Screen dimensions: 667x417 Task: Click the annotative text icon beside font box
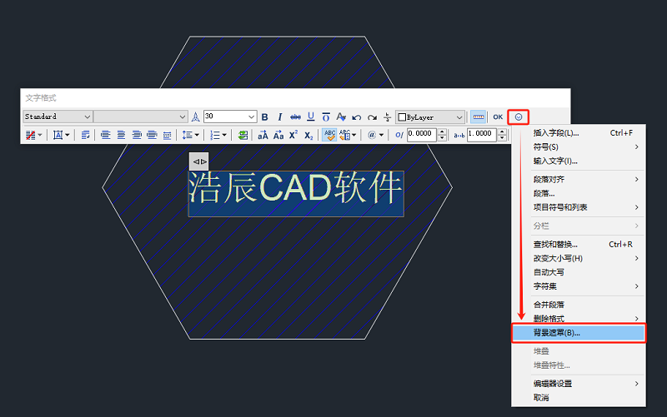pyautogui.click(x=195, y=117)
